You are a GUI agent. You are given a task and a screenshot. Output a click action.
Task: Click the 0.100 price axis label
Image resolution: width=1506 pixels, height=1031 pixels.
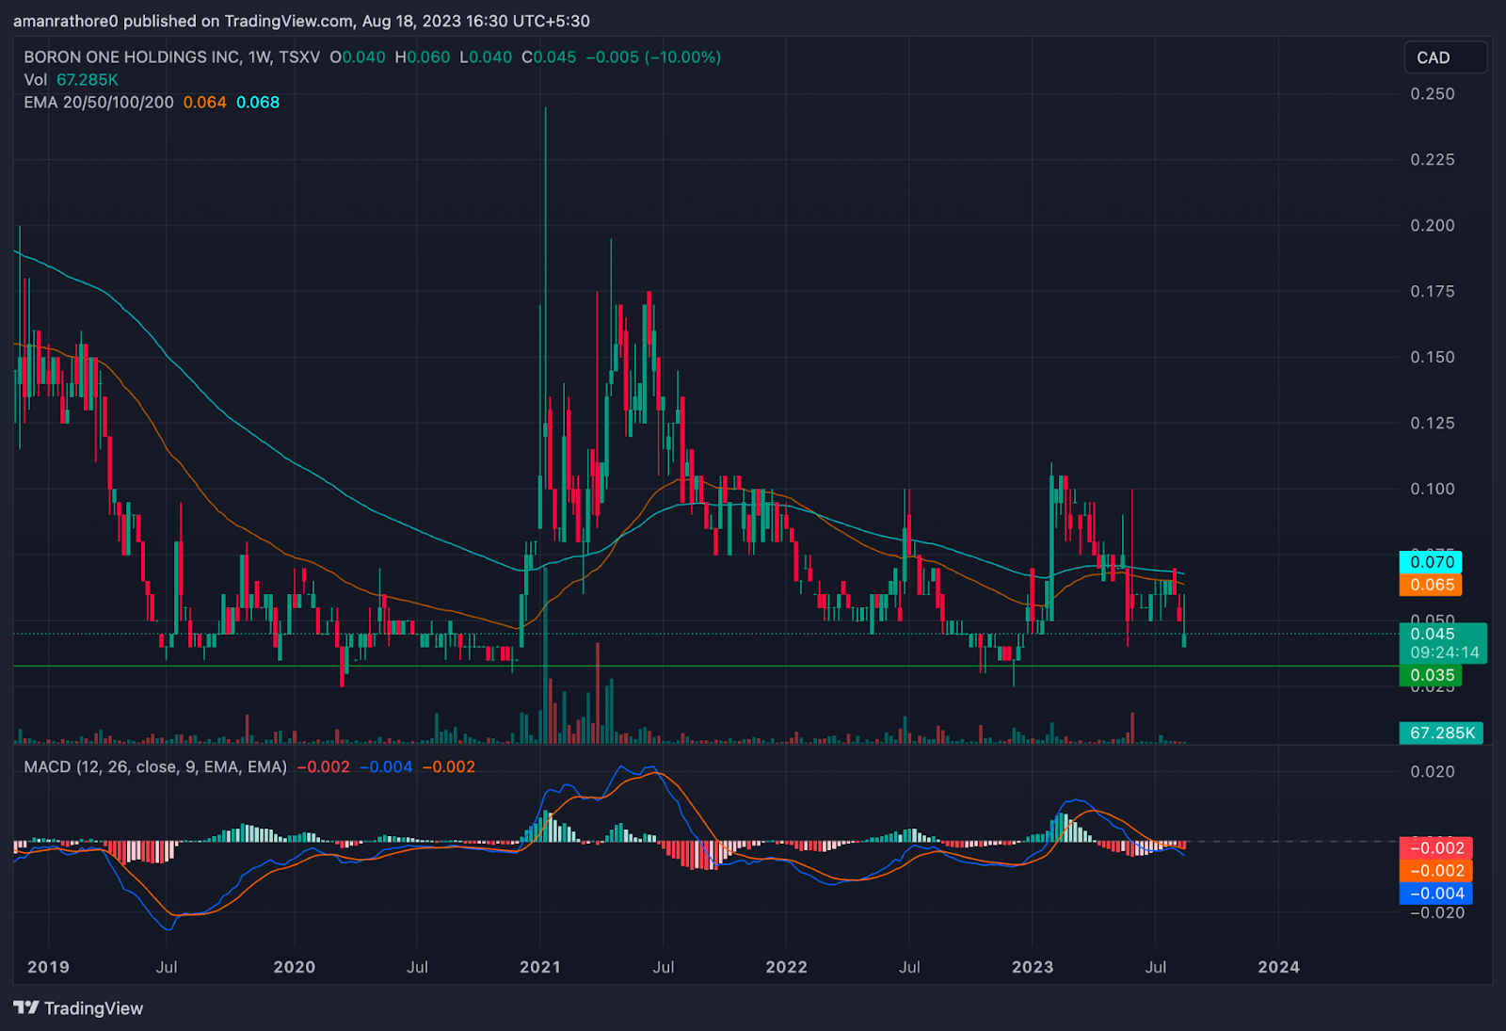[x=1432, y=489]
